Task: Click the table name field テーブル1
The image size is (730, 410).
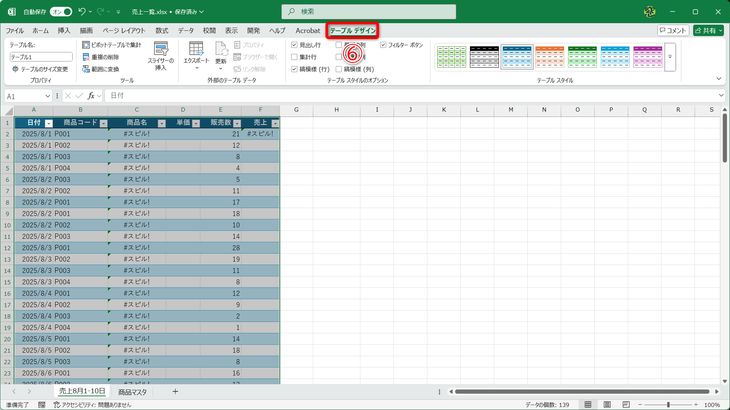Action: pyautogui.click(x=41, y=57)
